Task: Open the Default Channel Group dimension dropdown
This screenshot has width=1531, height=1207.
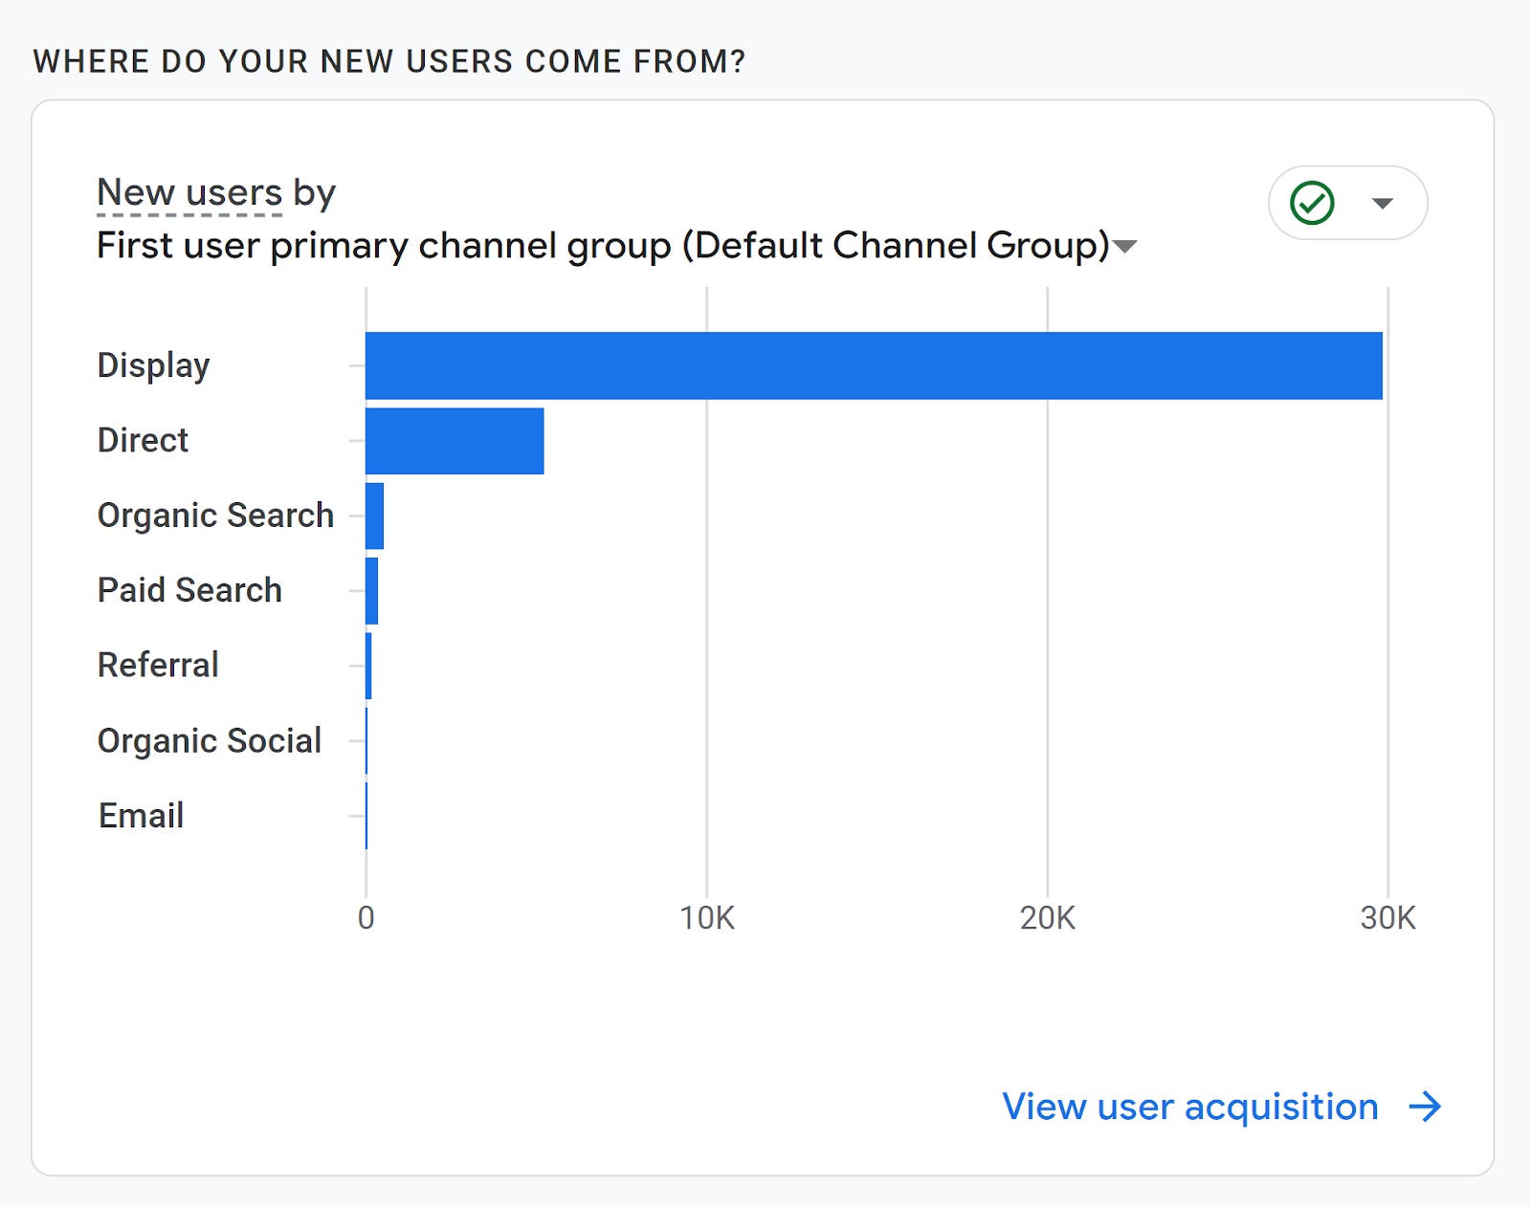Action: point(1126,247)
